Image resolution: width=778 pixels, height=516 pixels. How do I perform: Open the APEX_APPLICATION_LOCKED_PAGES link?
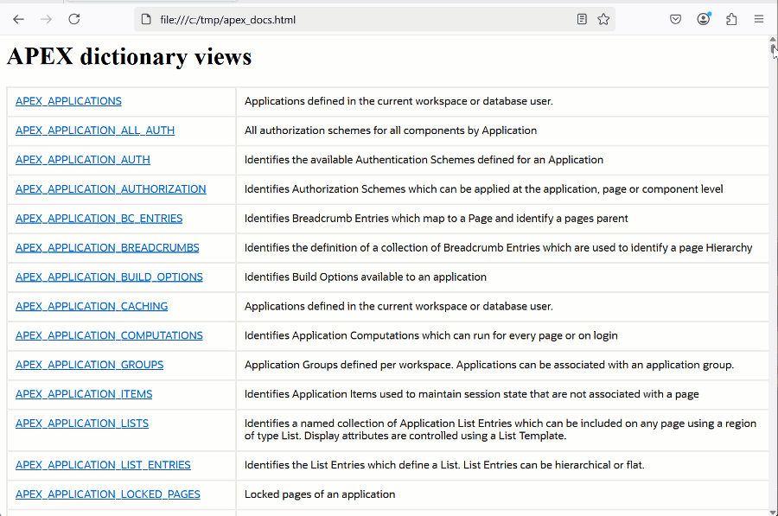pyautogui.click(x=108, y=494)
